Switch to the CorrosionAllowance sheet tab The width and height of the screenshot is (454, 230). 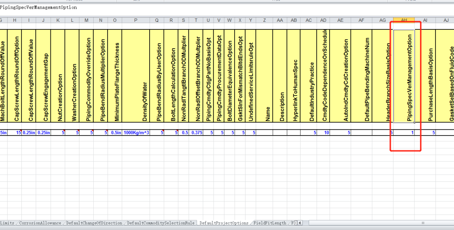40,223
